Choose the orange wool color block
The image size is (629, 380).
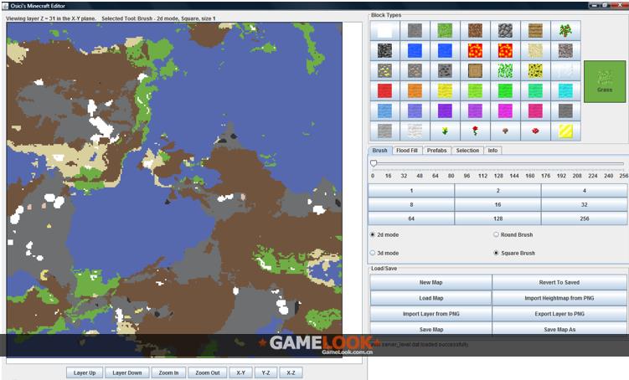tap(415, 90)
